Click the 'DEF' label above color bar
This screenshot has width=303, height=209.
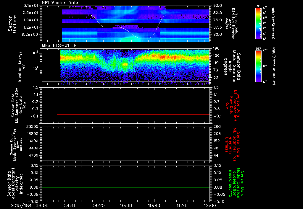point(258,49)
